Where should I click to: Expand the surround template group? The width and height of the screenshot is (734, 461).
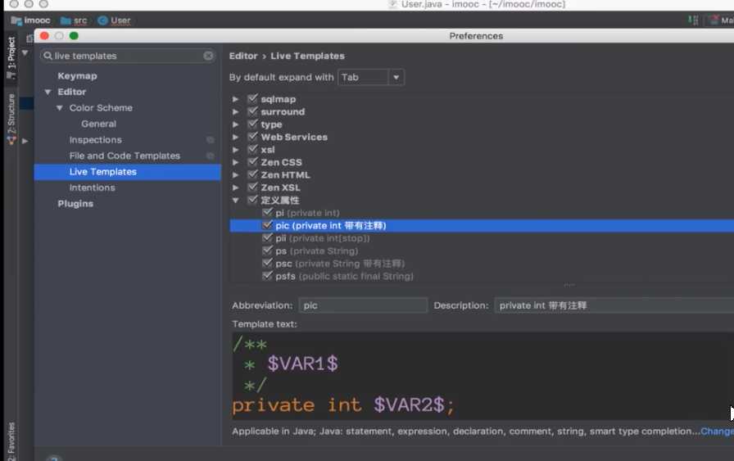pyautogui.click(x=235, y=112)
